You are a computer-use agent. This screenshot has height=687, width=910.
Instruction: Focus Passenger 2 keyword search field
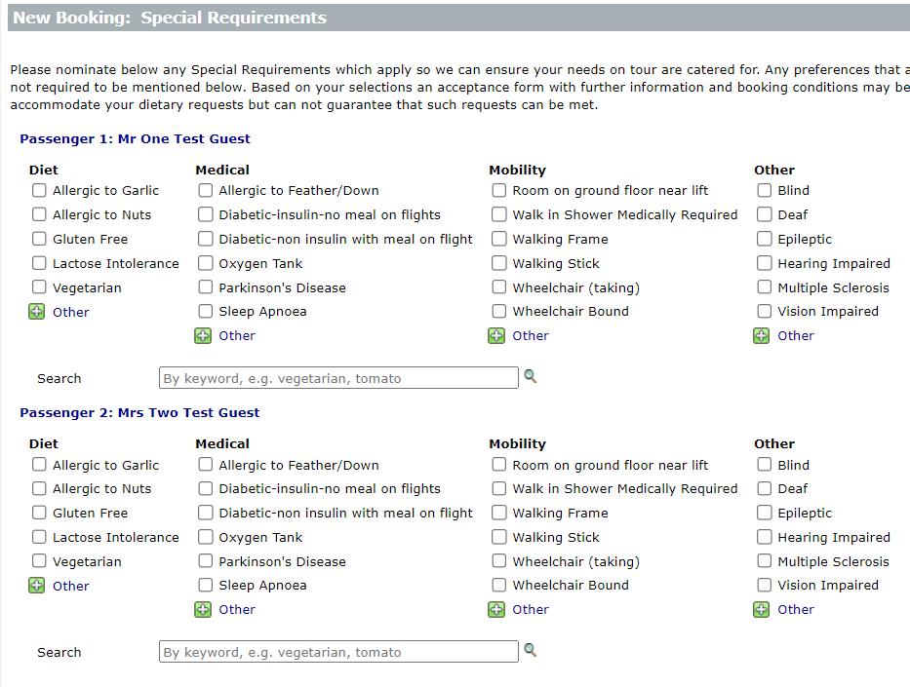pyautogui.click(x=338, y=652)
